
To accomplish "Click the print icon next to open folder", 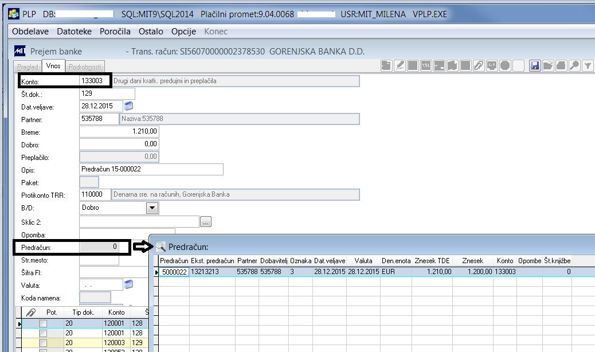I will pos(561,65).
